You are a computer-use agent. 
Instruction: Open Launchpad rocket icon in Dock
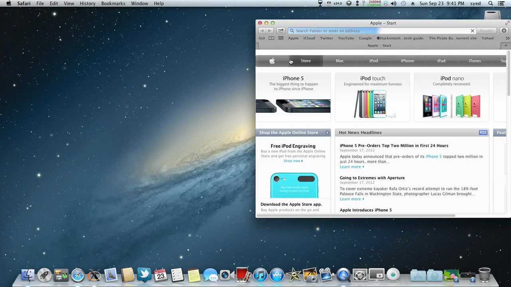(45, 275)
